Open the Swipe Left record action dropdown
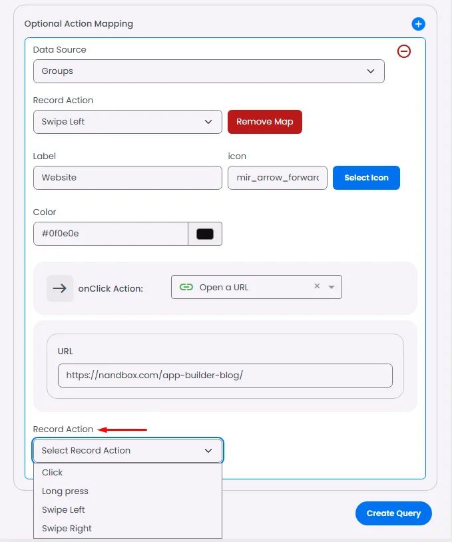Screen dimensions: 452x542 [x=128, y=122]
